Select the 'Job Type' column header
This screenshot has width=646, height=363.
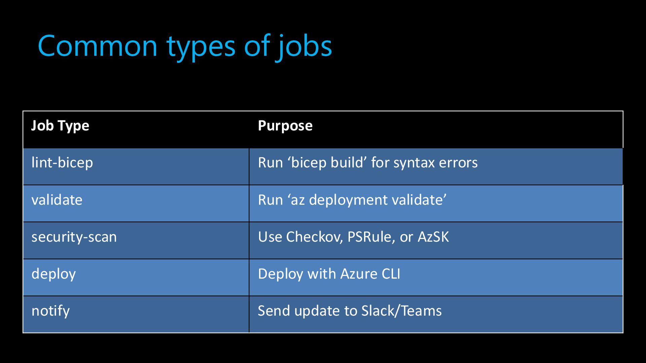[136, 129]
